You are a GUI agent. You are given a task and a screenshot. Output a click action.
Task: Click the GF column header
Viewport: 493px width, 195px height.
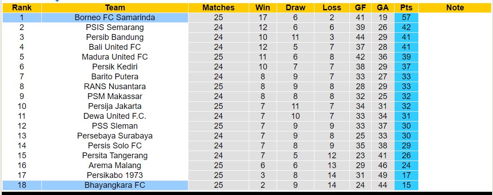[360, 8]
